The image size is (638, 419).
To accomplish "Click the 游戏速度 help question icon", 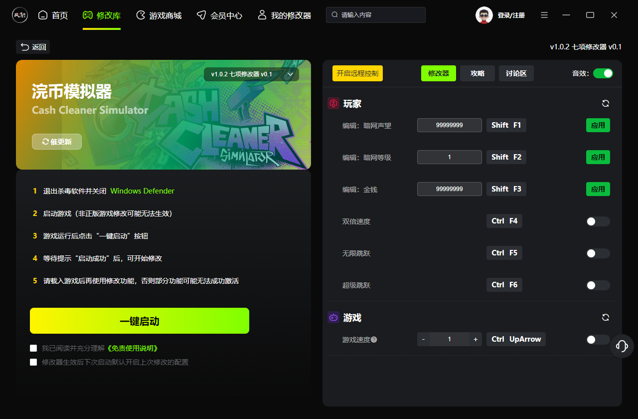I will click(374, 340).
